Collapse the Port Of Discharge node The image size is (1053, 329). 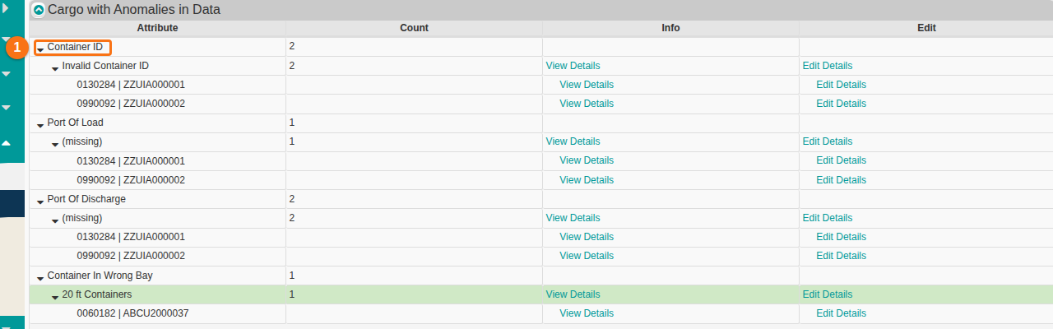40,202
